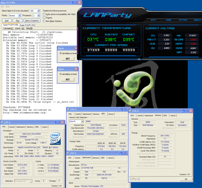Click the CPU-Z title icon in Mainboard window
The height and width of the screenshot is (188, 202).
[x=68, y=153]
